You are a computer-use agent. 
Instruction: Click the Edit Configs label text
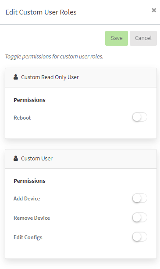(28, 237)
